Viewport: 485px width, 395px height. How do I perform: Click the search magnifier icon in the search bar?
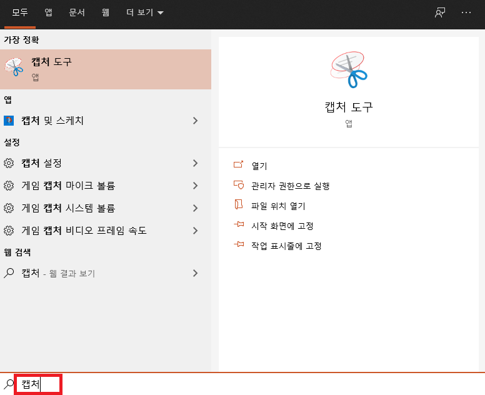coord(9,384)
